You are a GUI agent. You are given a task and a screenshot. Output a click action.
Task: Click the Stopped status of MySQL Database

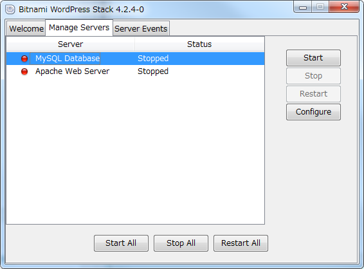click(153, 59)
